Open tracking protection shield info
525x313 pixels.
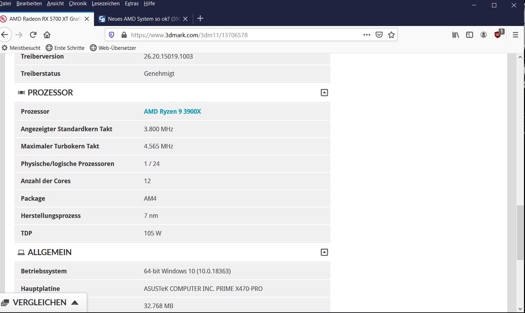click(112, 35)
